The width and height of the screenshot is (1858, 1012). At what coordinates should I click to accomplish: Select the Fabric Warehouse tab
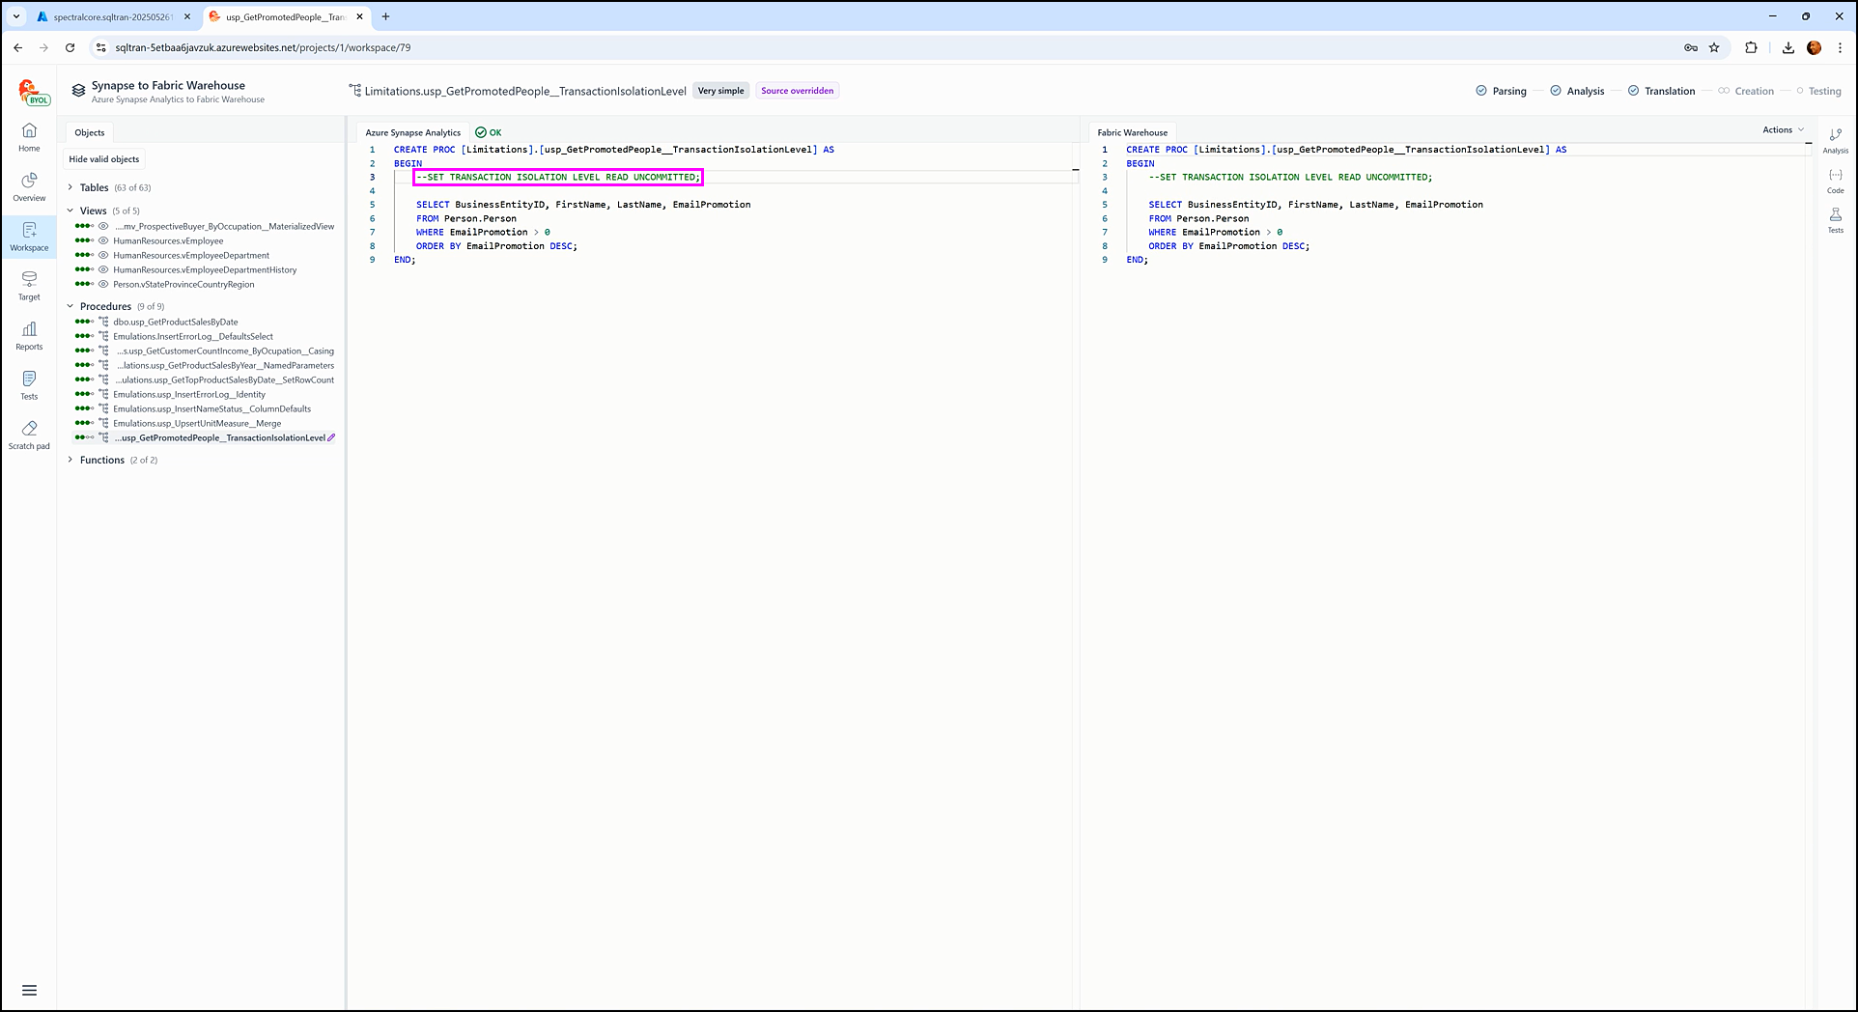1132,132
